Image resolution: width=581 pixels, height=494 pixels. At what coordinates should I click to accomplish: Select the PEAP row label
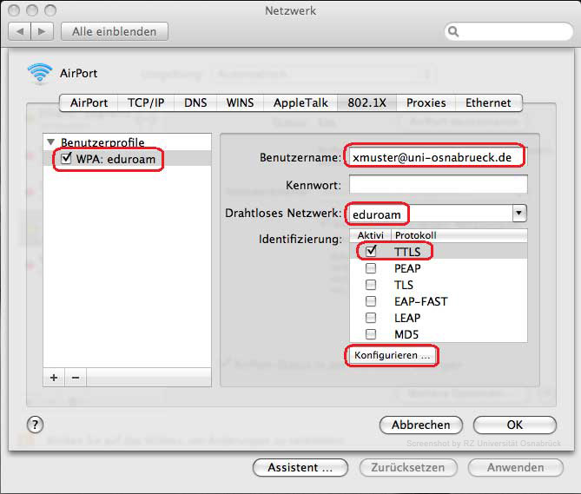tap(407, 268)
